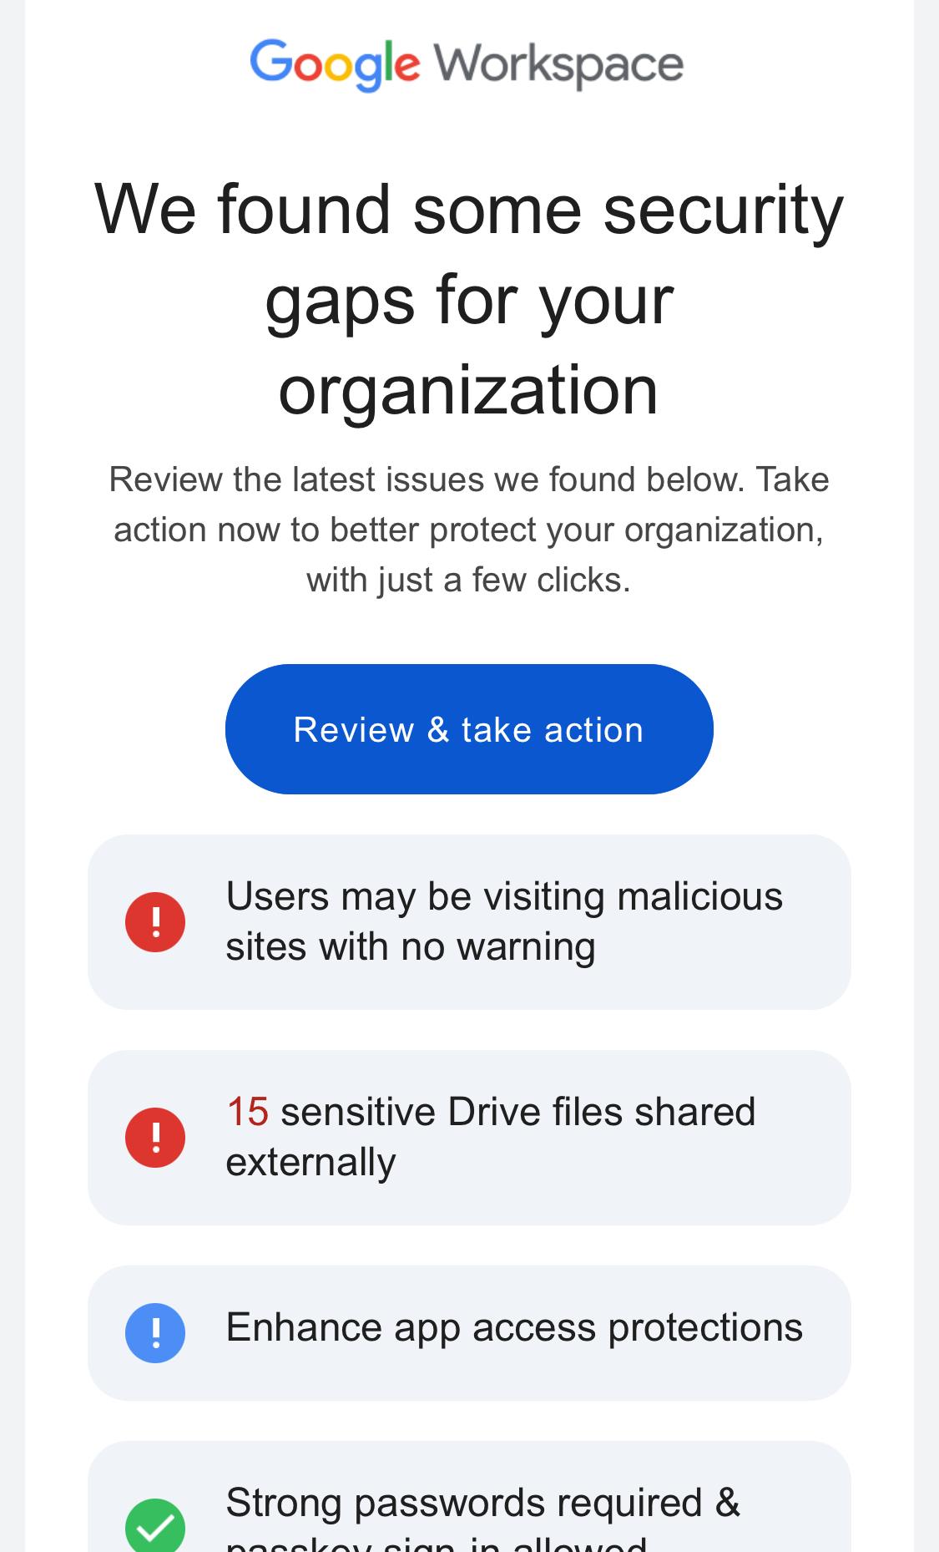Click "Review the latest issues" description line
Screen dimensions: 939x1552
tap(469, 479)
